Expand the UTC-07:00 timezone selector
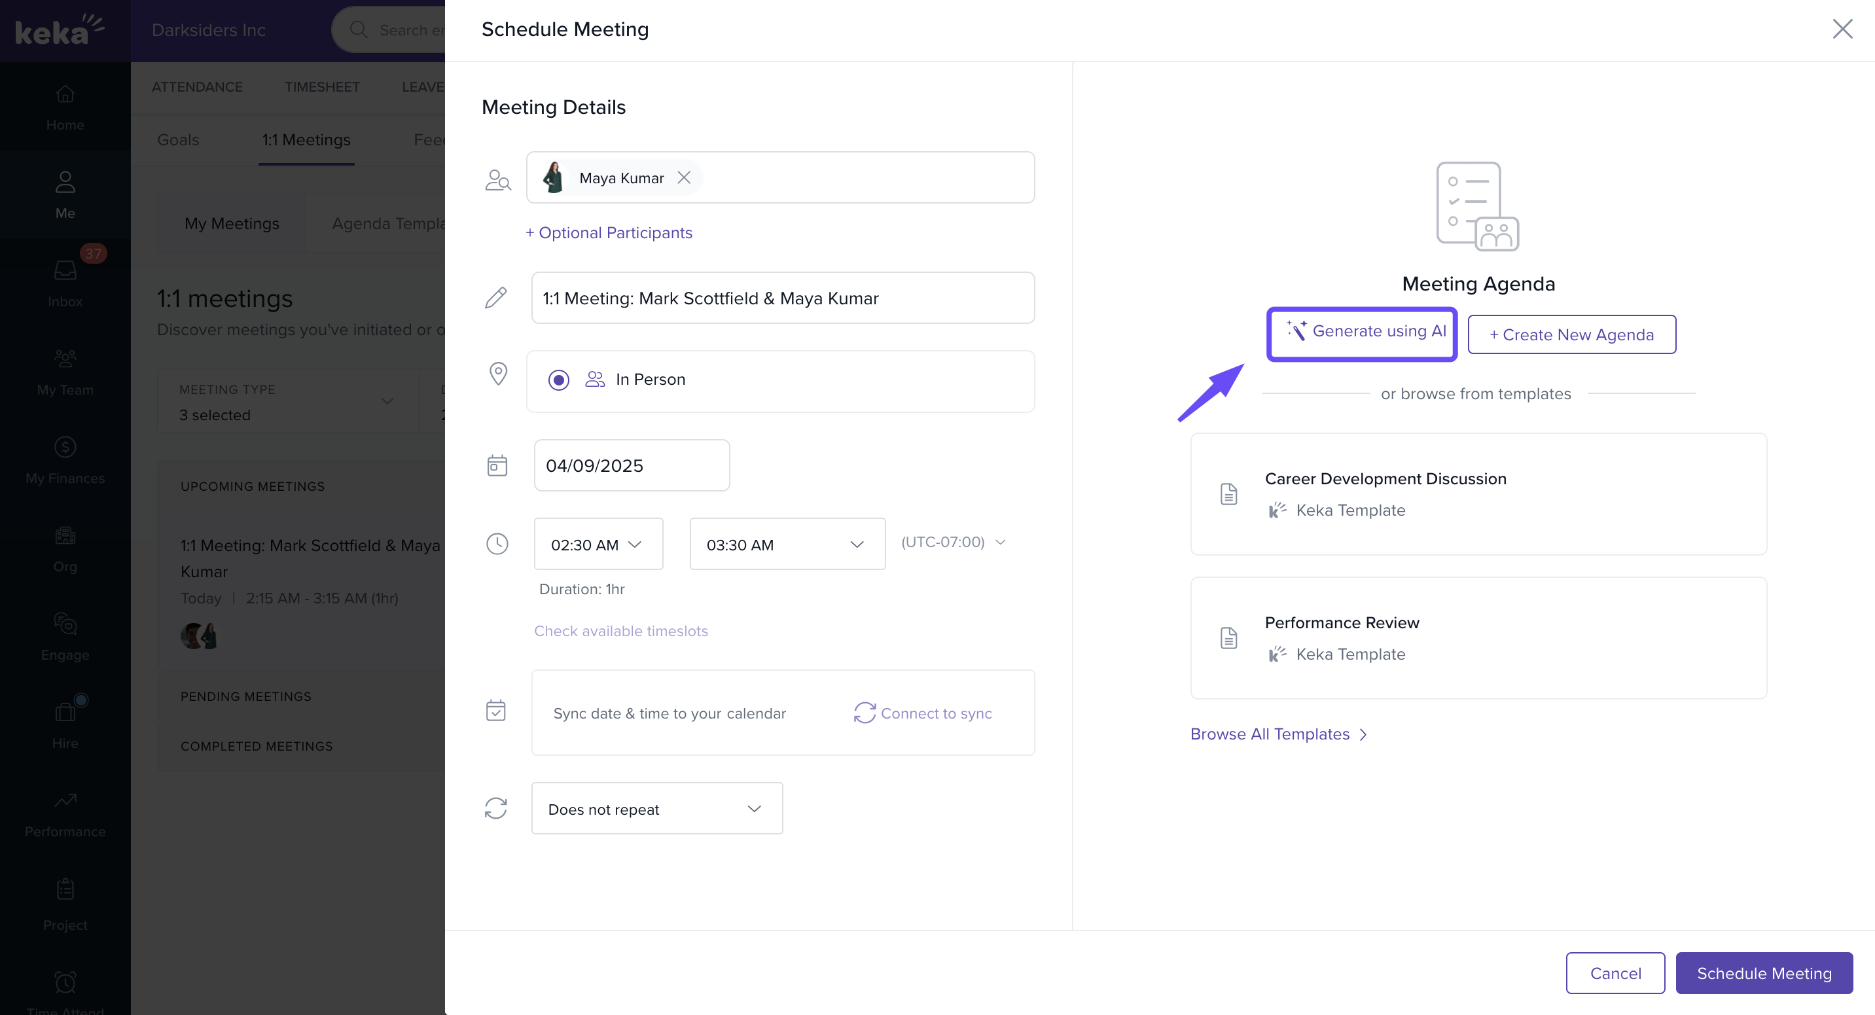Screen dimensions: 1875x1015 tap(954, 542)
